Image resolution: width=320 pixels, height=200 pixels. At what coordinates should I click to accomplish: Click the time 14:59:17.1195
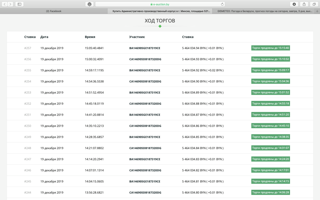pyautogui.click(x=94, y=70)
